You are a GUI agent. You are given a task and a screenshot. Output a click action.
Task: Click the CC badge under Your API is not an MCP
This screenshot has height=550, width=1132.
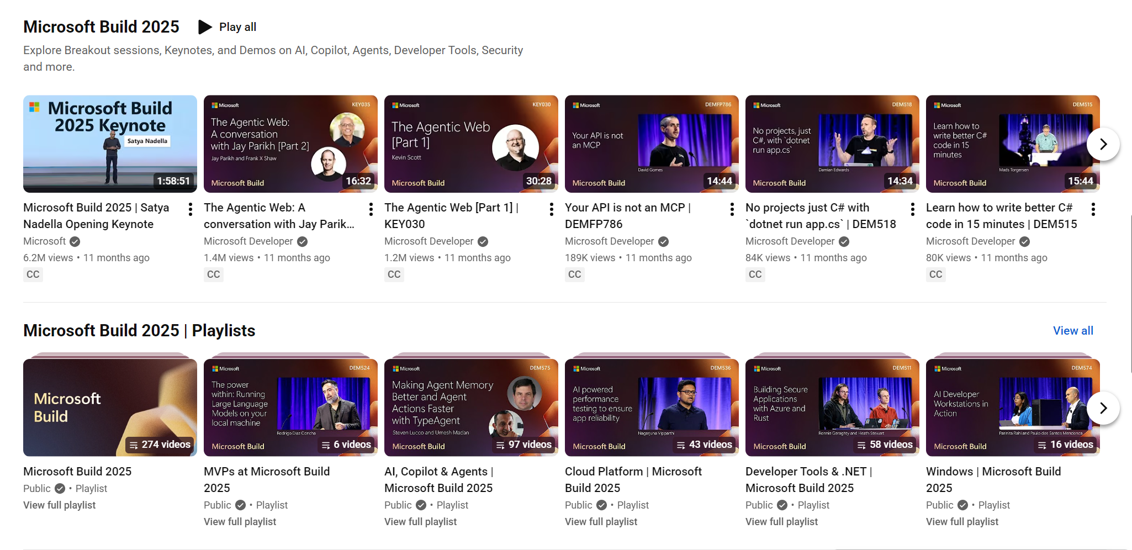coord(575,274)
